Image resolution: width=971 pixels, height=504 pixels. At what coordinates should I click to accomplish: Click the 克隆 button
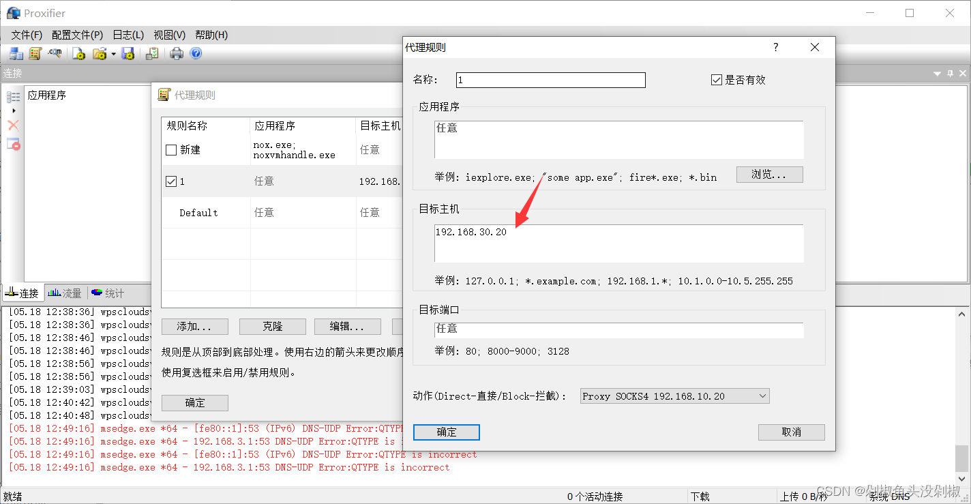click(x=272, y=327)
